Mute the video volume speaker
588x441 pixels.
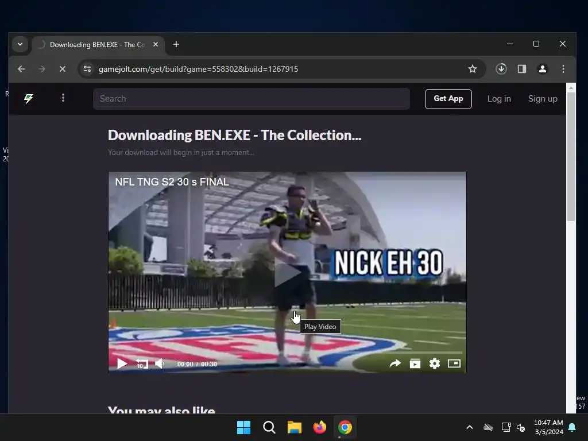(160, 363)
